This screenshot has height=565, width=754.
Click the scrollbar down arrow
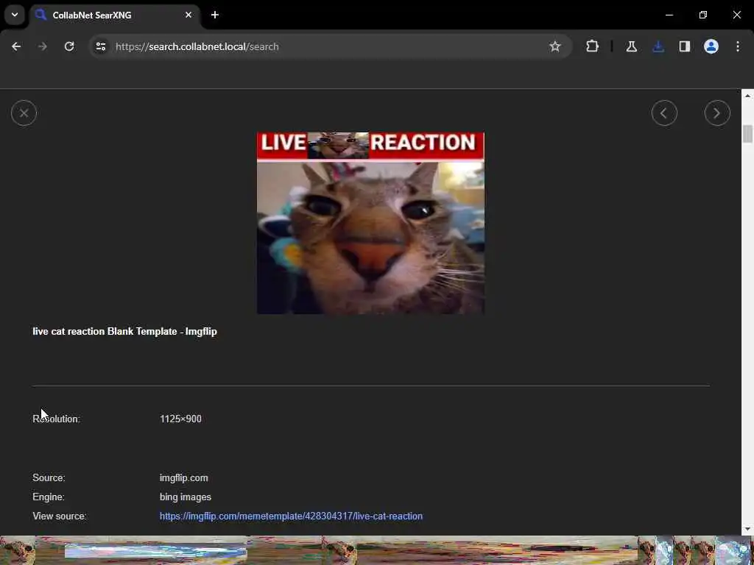tap(747, 529)
